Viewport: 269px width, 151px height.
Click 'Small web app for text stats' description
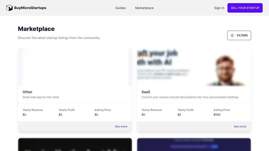[41, 97]
